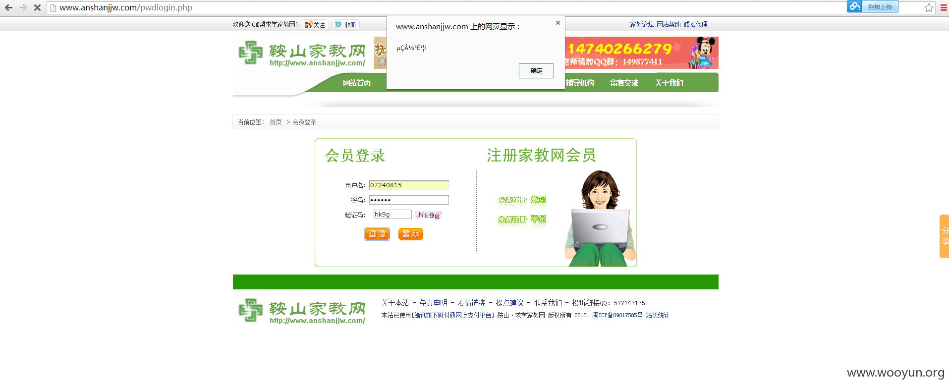The image size is (949, 387).
Task: Open 辅导机构 nav item
Action: click(580, 83)
